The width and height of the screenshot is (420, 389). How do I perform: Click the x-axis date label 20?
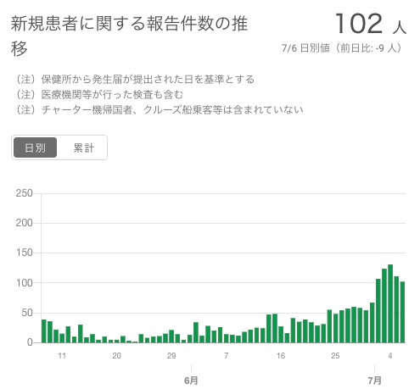pyautogui.click(x=117, y=355)
